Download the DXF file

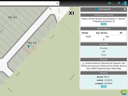click(104, 51)
